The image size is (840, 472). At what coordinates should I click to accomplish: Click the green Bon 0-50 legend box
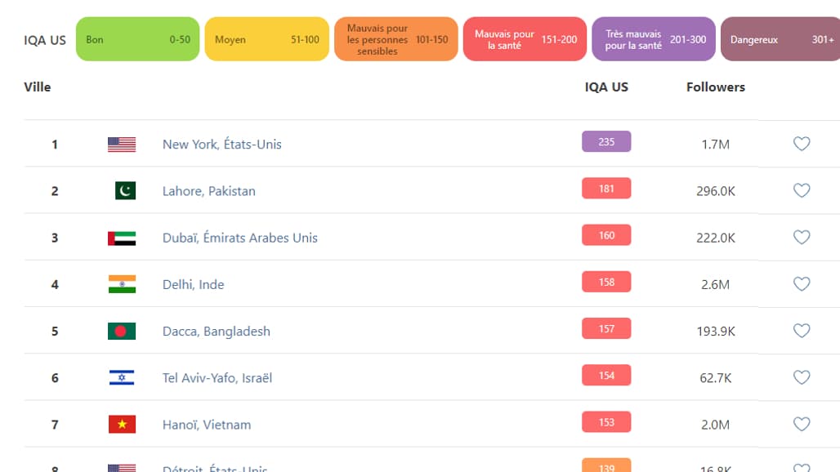click(137, 39)
